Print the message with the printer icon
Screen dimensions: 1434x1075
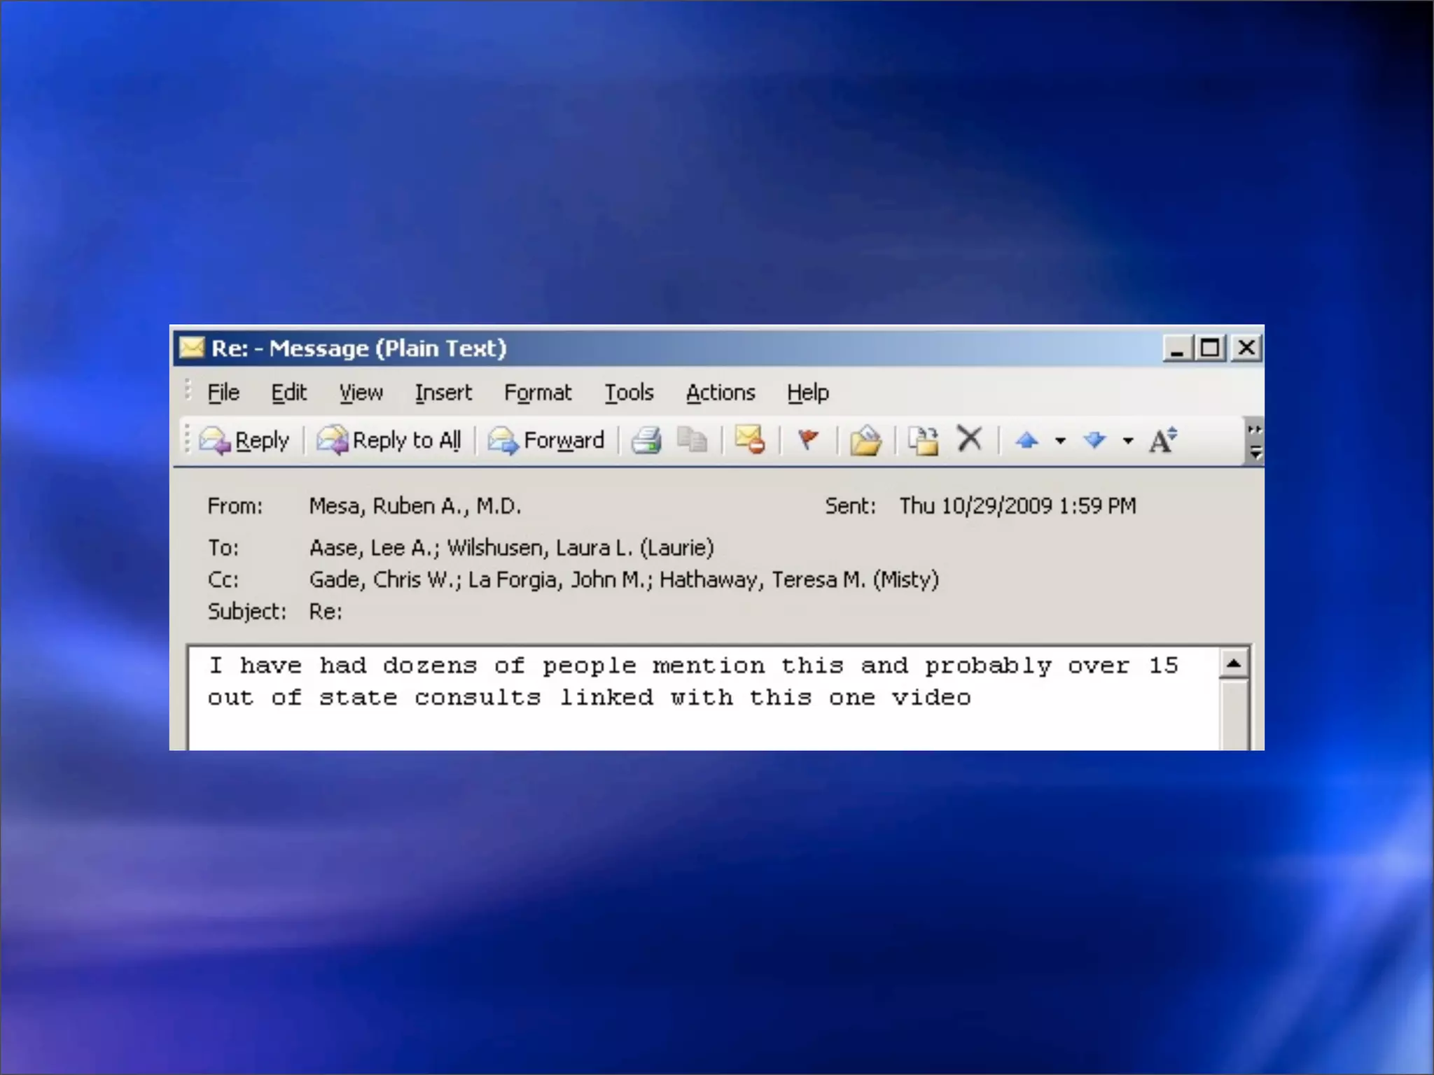click(x=646, y=440)
